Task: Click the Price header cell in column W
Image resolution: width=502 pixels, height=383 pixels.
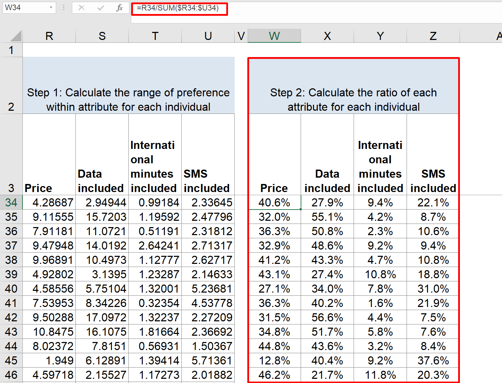Action: 274,154
